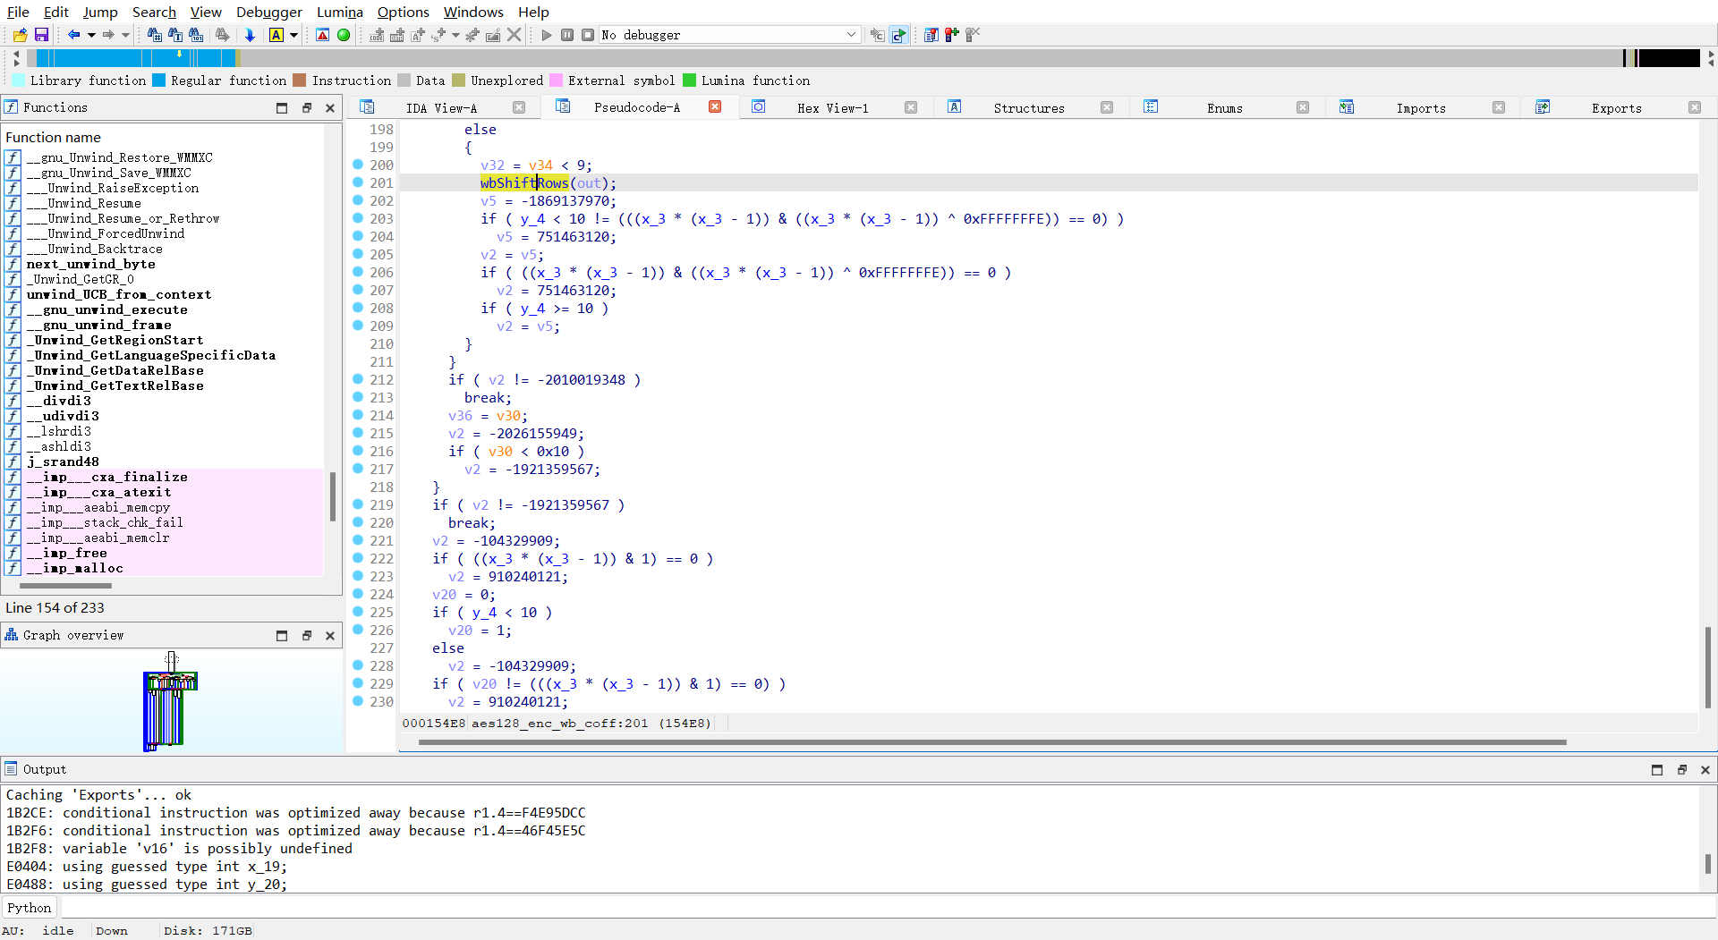The height and width of the screenshot is (940, 1718).
Task: Pause the process with pause button
Action: [567, 35]
